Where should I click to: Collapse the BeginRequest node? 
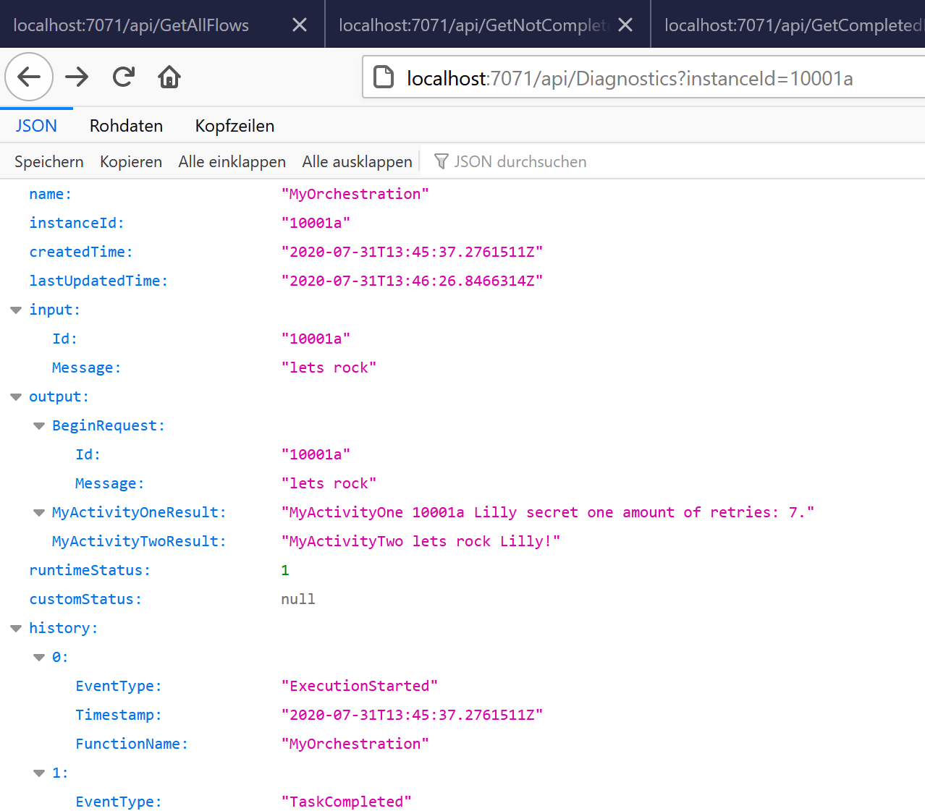pos(39,426)
